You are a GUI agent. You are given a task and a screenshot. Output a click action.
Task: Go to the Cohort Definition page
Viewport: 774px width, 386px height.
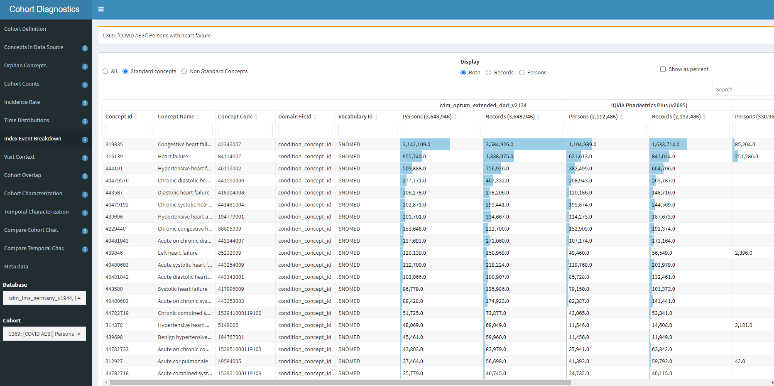tap(25, 29)
